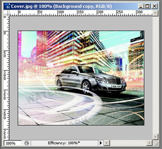Screen dimensions: 162x149
Task: Click the Cover.jpg title bar text
Action: [x=62, y=6]
